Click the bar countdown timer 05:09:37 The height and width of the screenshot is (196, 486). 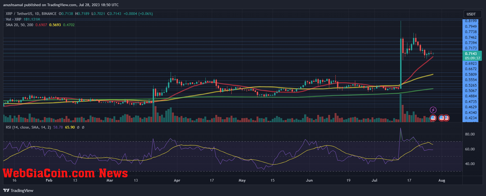pos(472,58)
